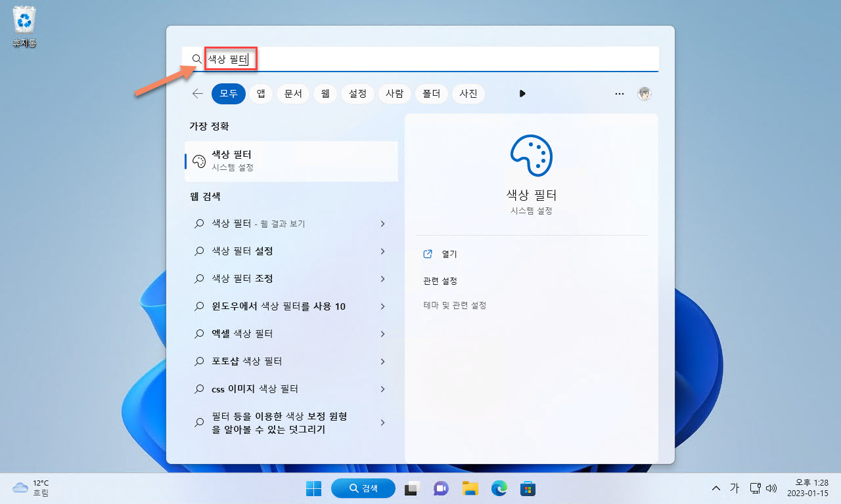
Task: Open the 색상 필터 best match result
Action: pyautogui.click(x=291, y=161)
